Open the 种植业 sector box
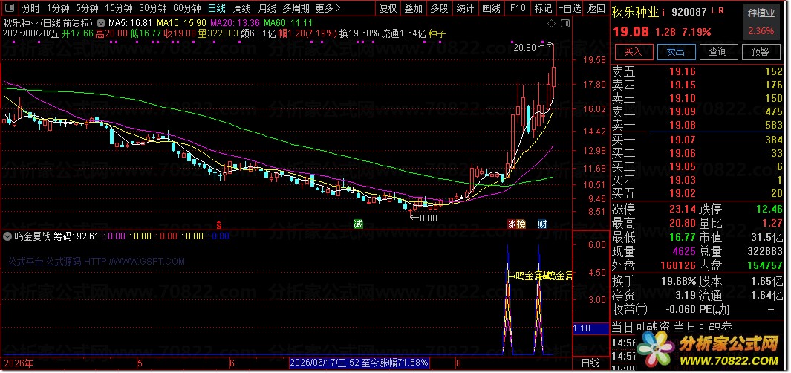 coord(762,22)
